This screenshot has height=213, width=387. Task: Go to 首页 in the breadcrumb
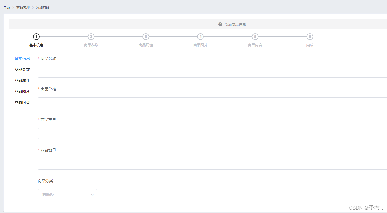tap(7, 8)
